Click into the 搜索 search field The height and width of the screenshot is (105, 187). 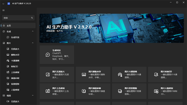coord(18,18)
